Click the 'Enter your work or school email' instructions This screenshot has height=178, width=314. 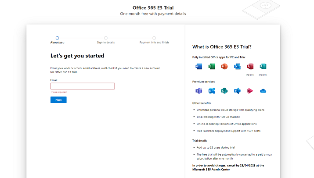[x=105, y=70]
